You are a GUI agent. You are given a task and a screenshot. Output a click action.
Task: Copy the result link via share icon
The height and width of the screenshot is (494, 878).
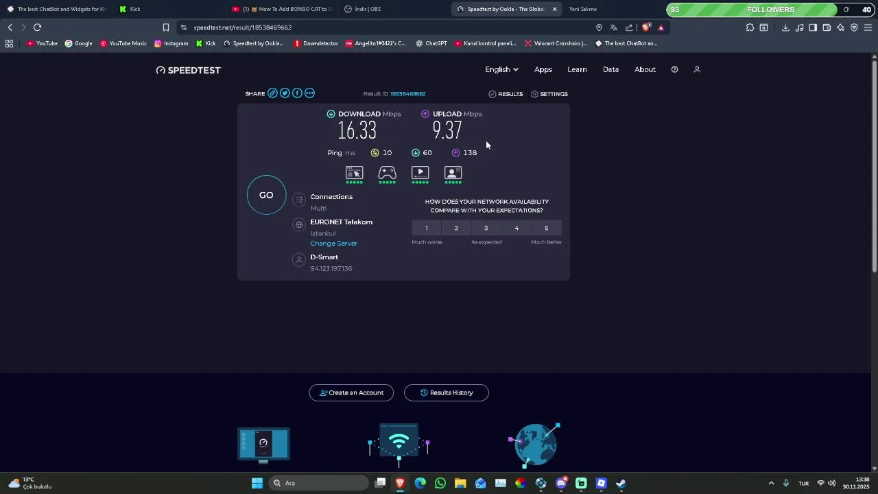272,93
